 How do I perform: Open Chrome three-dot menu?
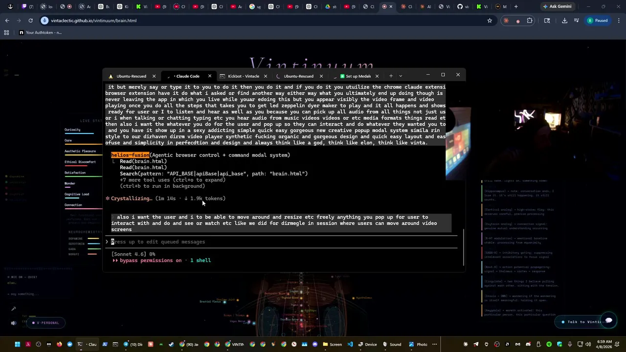(x=618, y=21)
